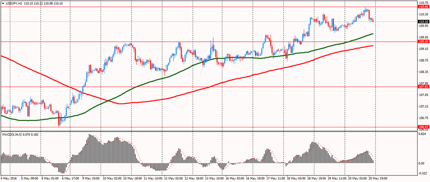Click the 109.95 price axis value
This screenshot has width=430, height=182.
(x=423, y=26)
